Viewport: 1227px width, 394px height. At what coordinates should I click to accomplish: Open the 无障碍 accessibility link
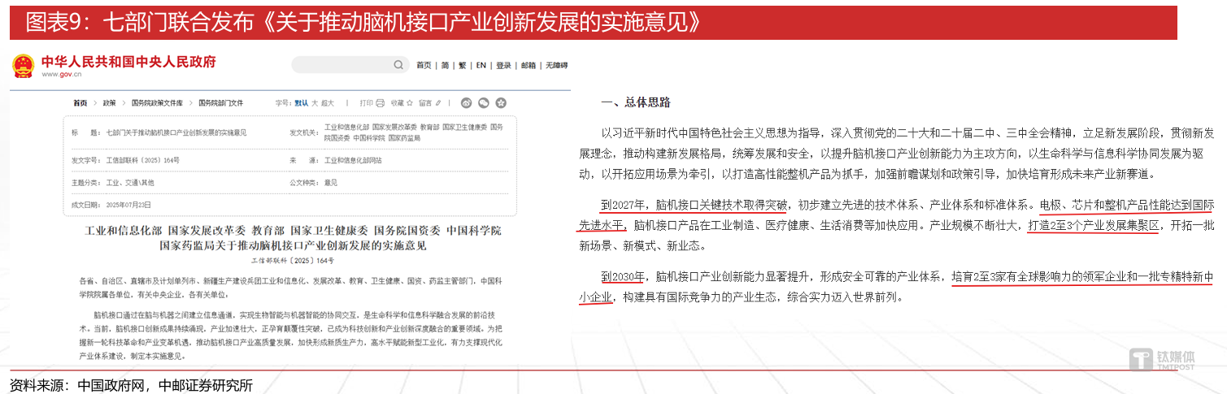tap(556, 65)
